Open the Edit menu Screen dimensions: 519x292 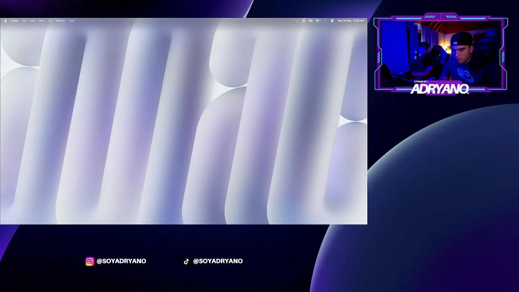pos(32,21)
